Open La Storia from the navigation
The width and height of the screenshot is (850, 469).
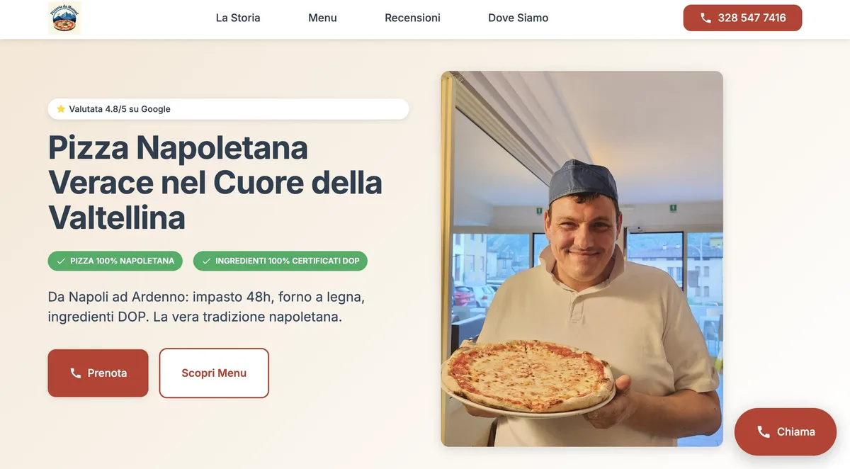click(x=238, y=17)
